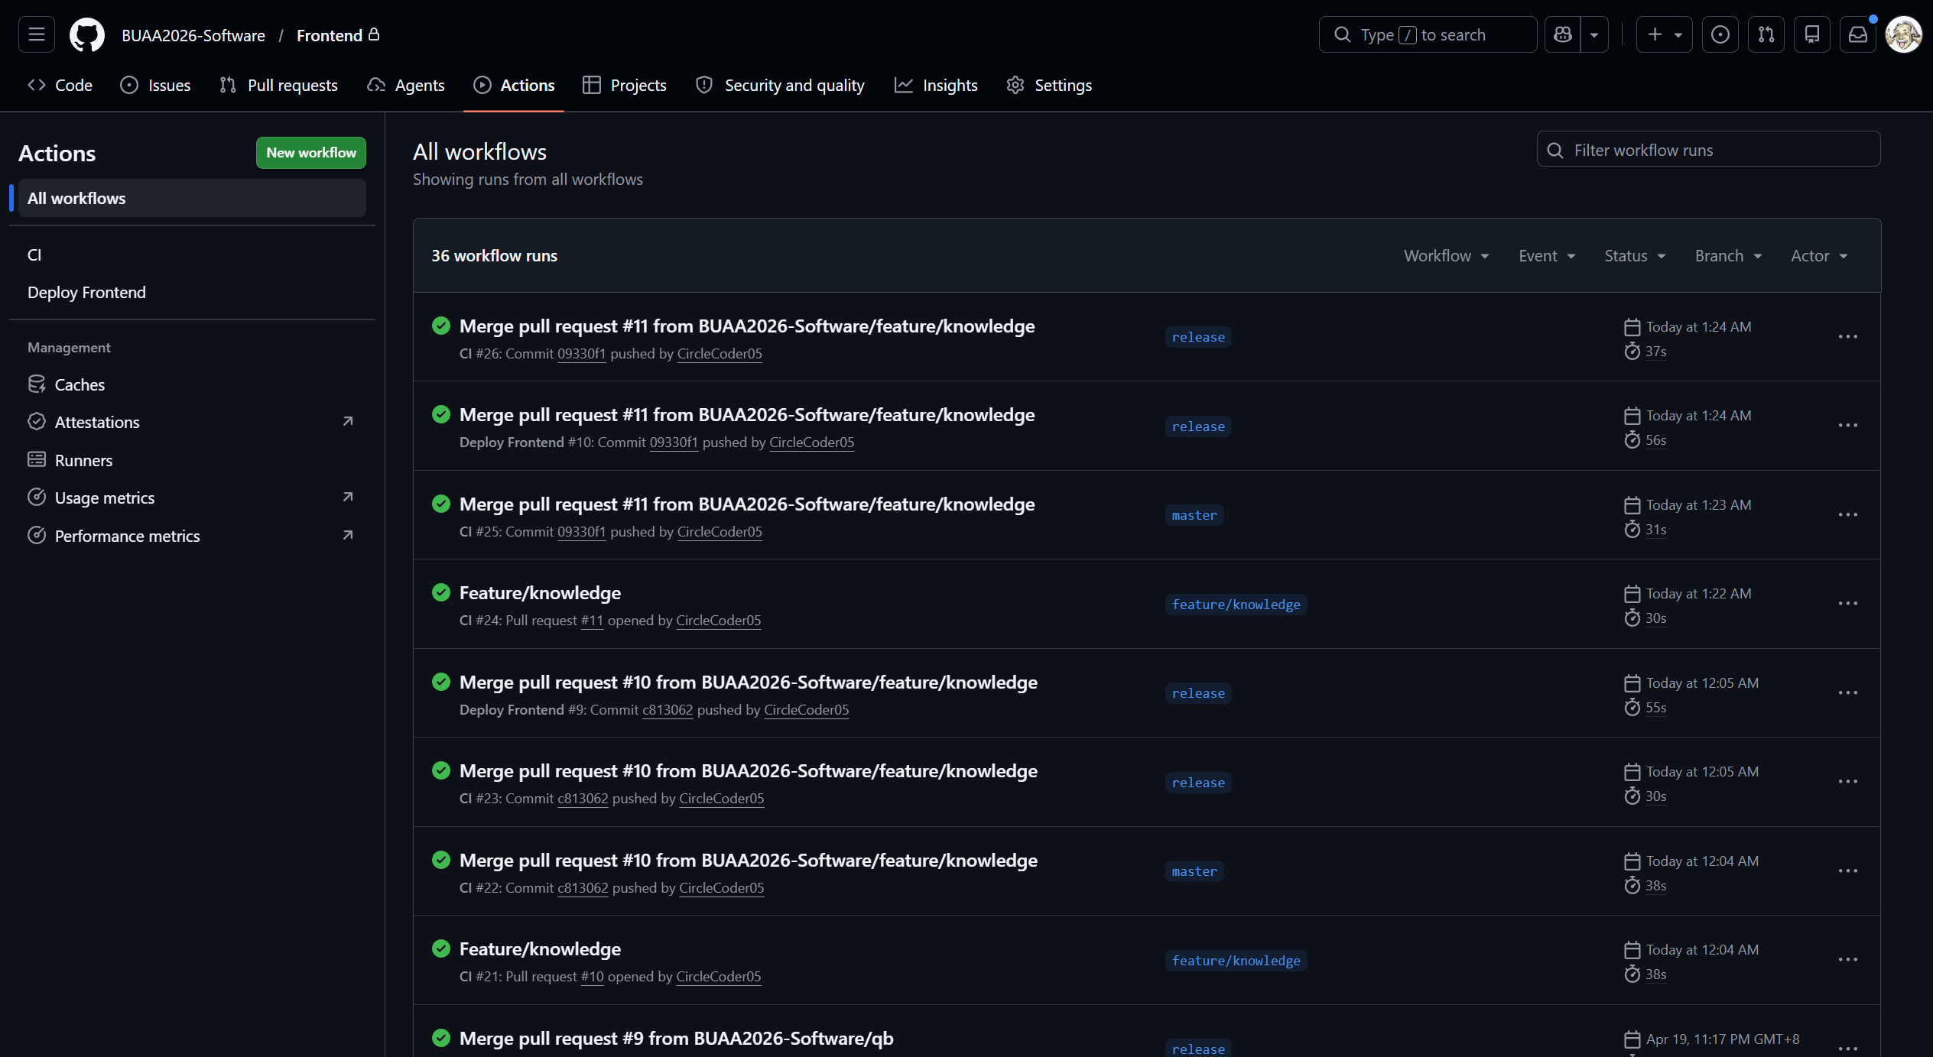Open the user avatar menu
This screenshot has height=1057, width=1933.
(1903, 34)
